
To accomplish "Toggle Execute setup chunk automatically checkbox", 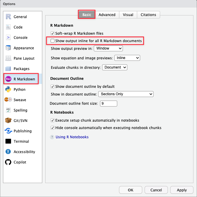I will tap(52, 120).
